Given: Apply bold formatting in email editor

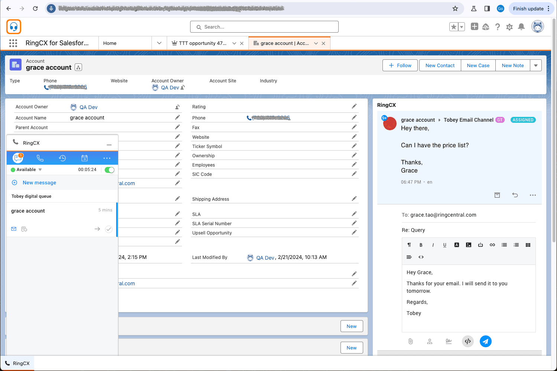Looking at the screenshot, I should click(x=421, y=245).
